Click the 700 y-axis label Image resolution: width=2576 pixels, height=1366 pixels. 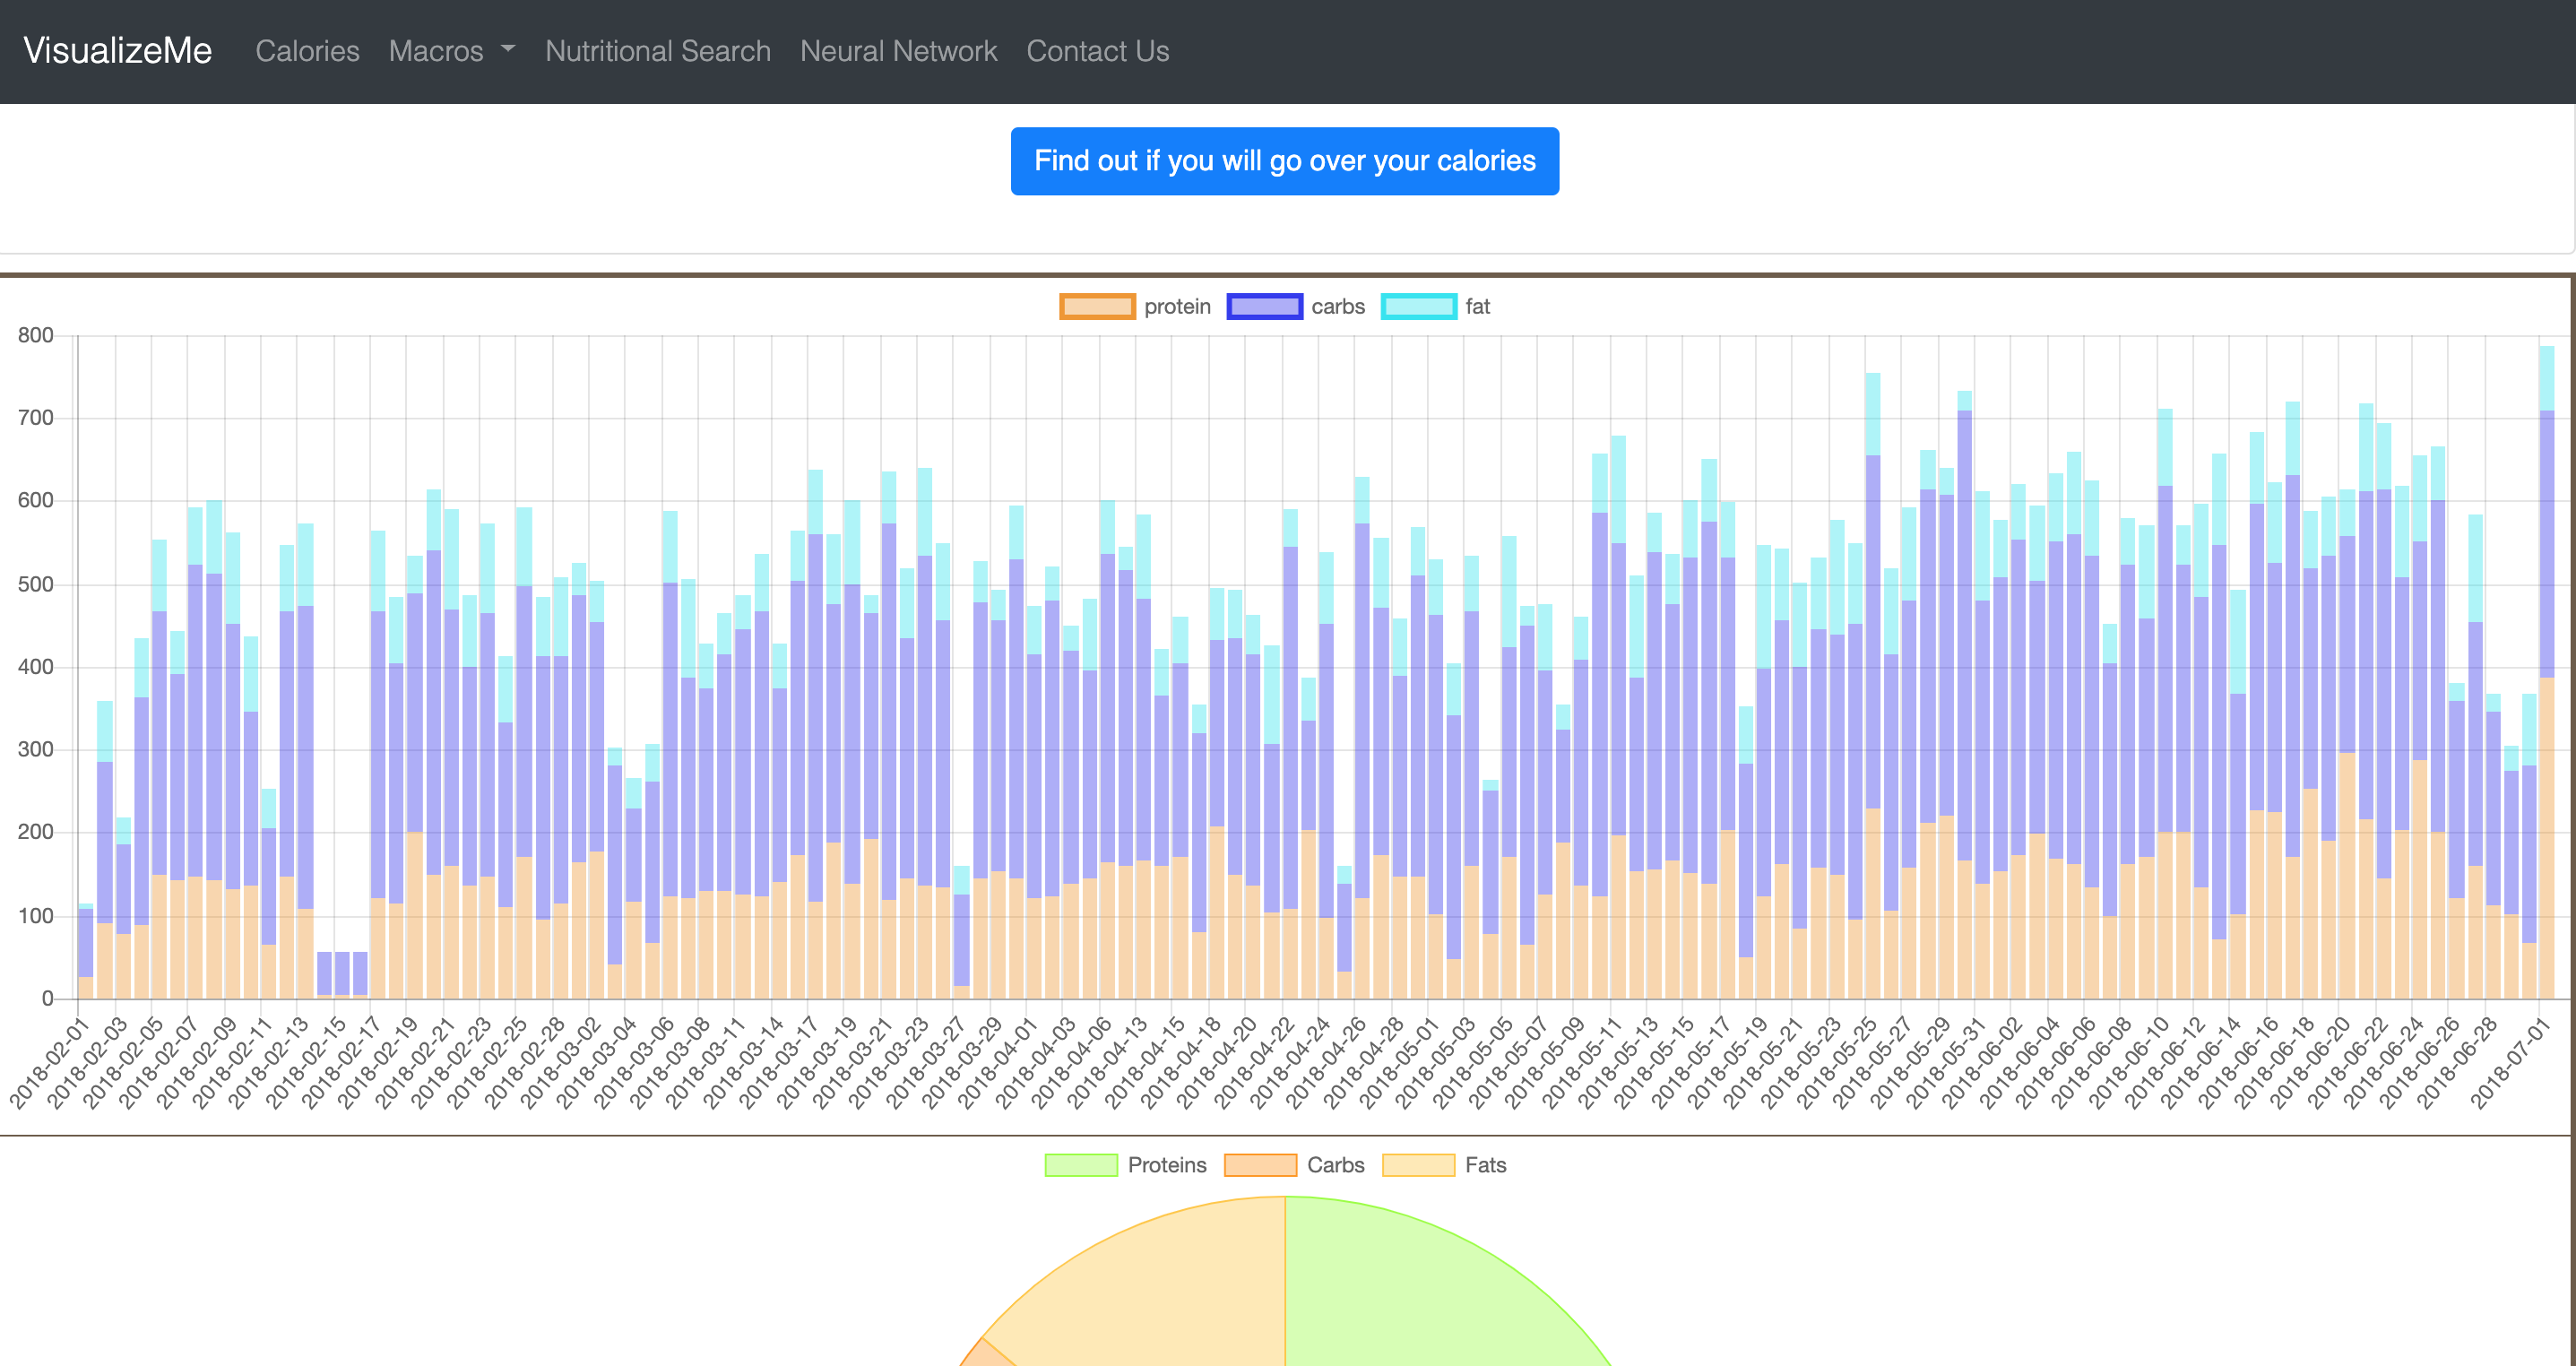[36, 417]
